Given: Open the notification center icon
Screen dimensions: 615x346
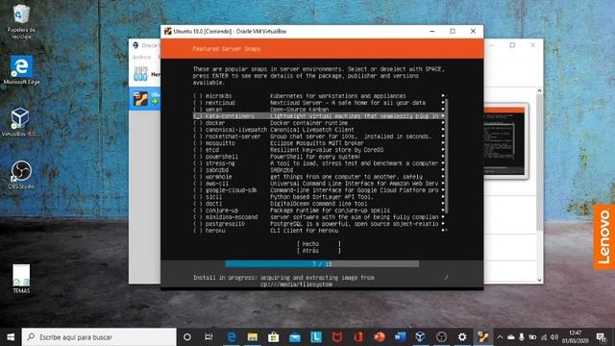Looking at the screenshot, I should (x=601, y=337).
